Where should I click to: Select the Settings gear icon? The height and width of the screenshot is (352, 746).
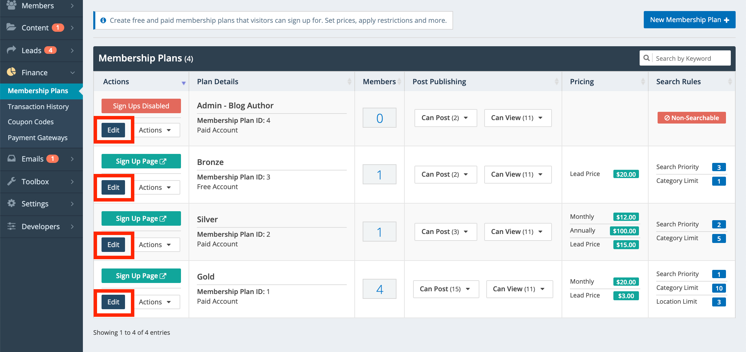tap(11, 204)
